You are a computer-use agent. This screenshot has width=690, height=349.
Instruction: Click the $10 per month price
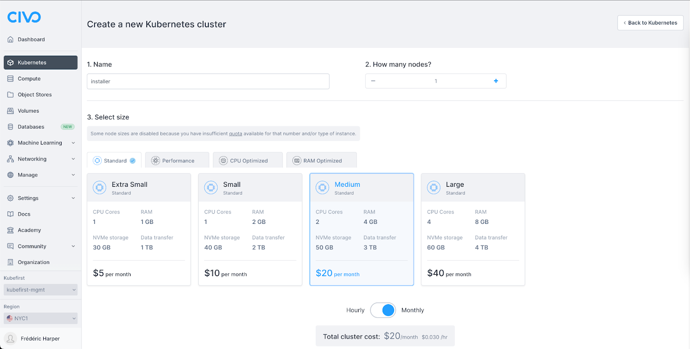coord(226,273)
